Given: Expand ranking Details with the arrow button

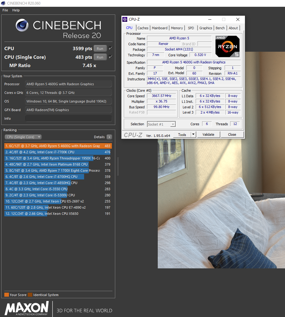Looking at the screenshot, I should 109,137.
